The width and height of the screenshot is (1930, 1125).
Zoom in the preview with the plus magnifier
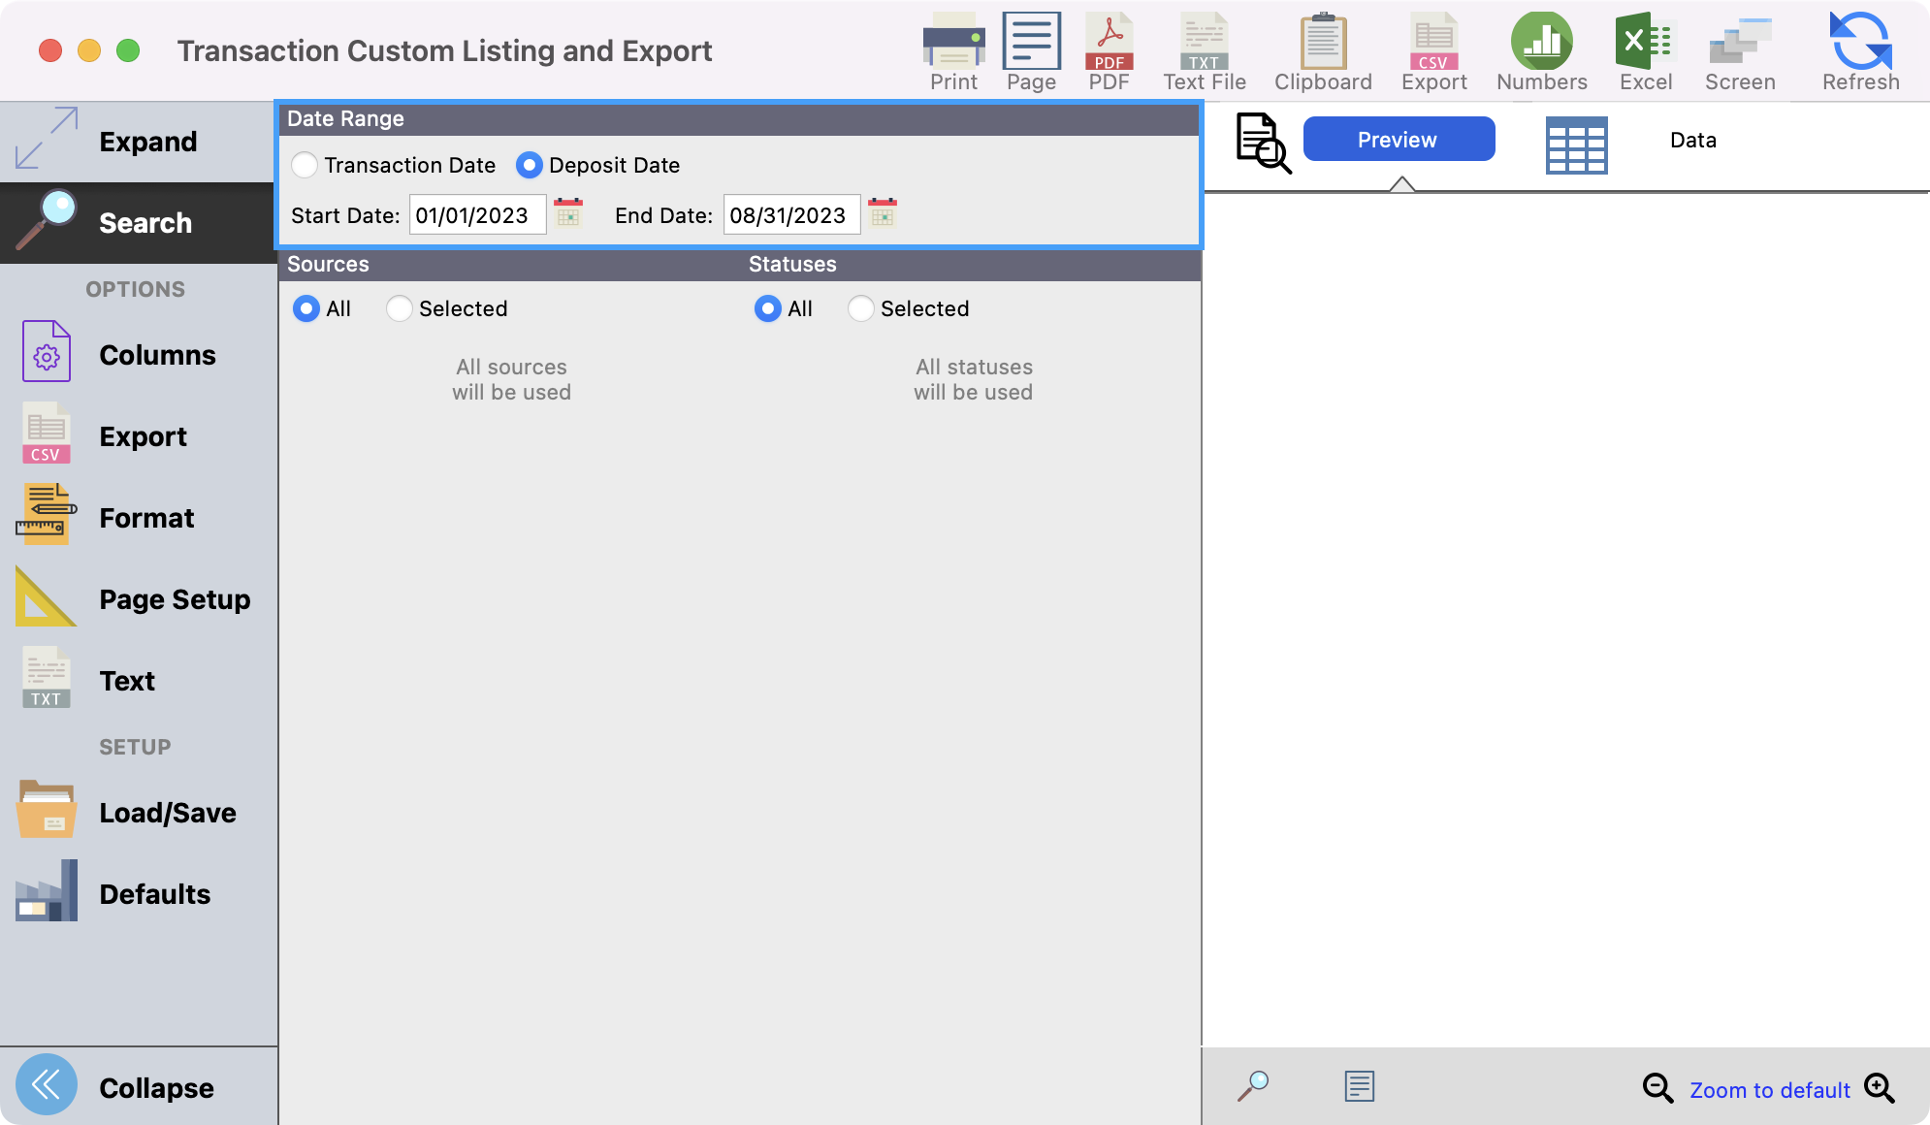tap(1881, 1089)
